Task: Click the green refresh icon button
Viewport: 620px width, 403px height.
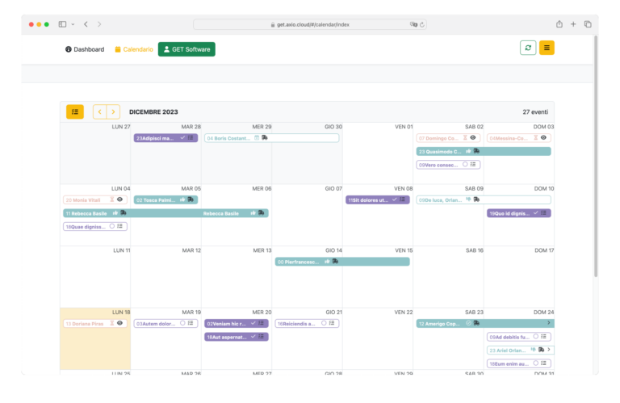Action: pyautogui.click(x=528, y=48)
